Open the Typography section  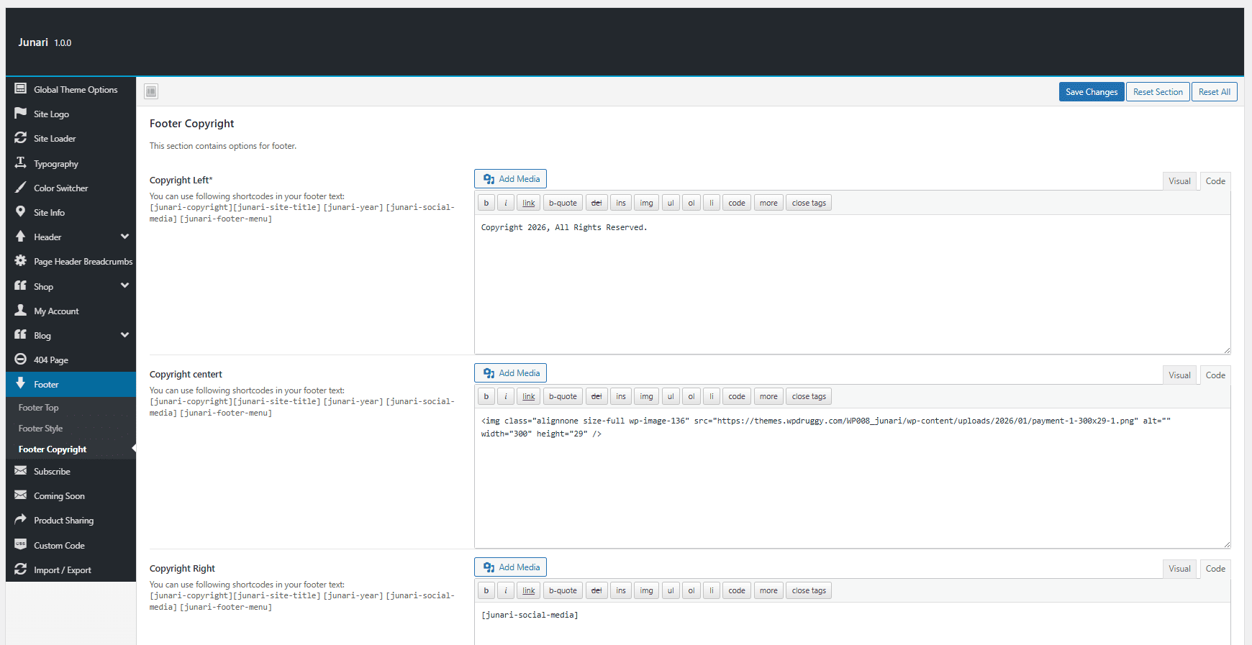point(71,163)
